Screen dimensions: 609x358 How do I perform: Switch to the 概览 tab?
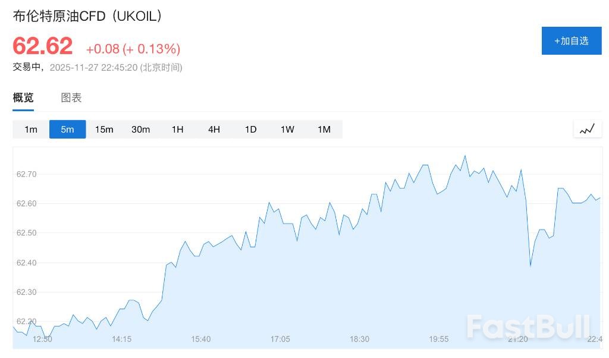point(23,98)
